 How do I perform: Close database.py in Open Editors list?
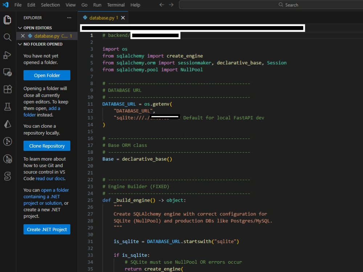[x=23, y=36]
